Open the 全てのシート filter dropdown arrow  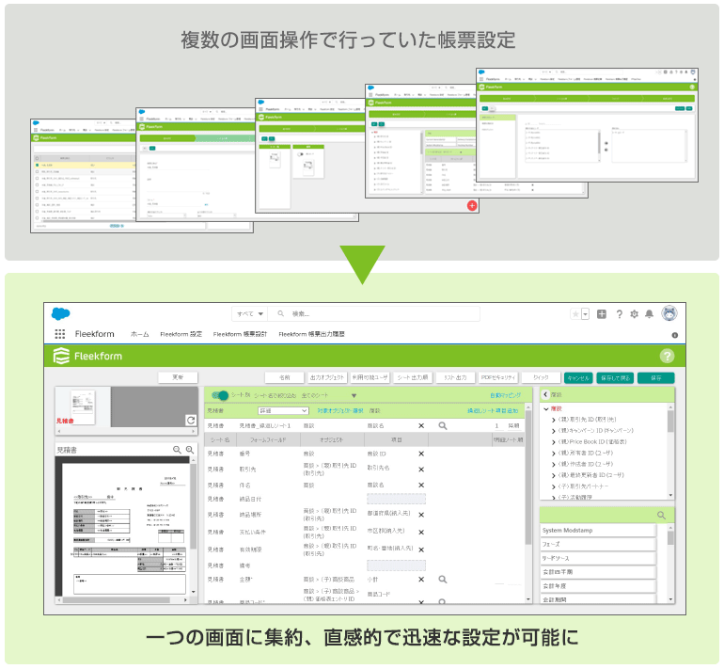pyautogui.click(x=354, y=395)
